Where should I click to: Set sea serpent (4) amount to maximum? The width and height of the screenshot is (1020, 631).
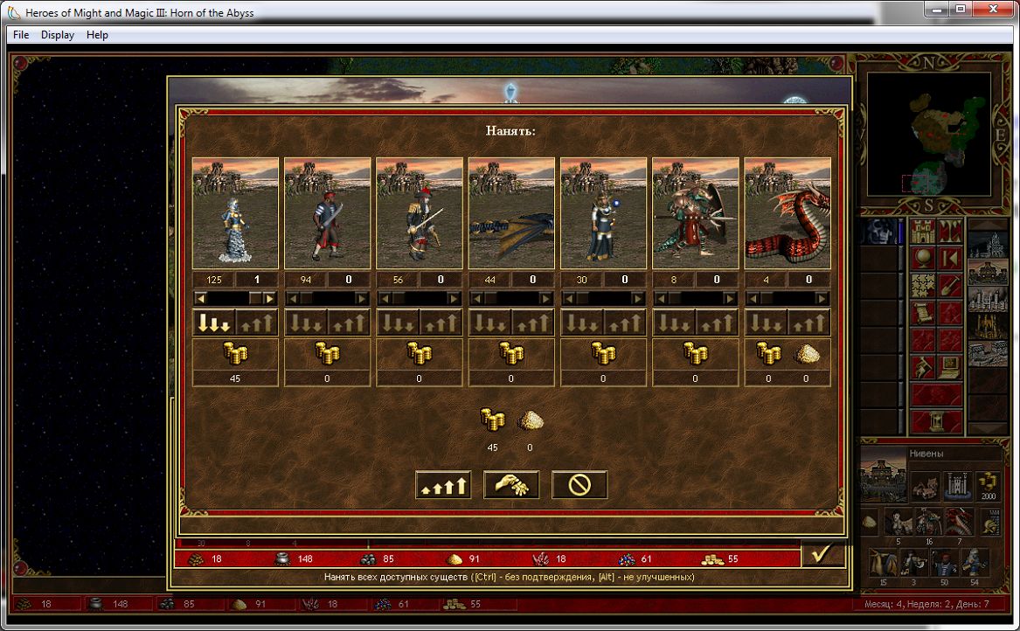click(x=809, y=322)
